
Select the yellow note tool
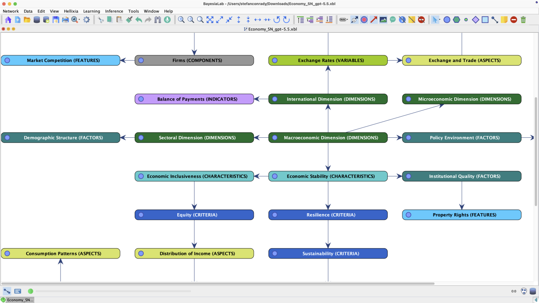coord(504,20)
